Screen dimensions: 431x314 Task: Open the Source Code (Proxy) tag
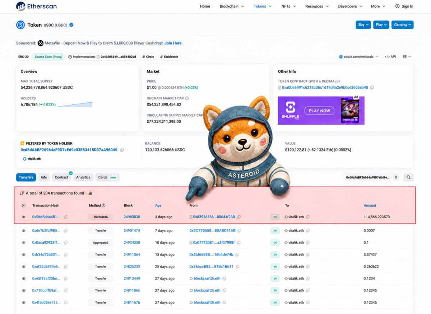coord(49,57)
